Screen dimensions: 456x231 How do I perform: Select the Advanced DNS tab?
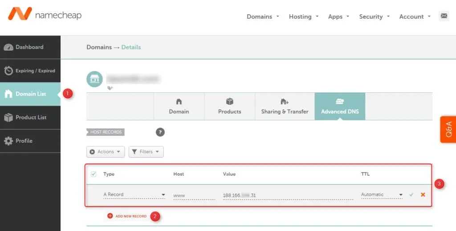click(340, 106)
